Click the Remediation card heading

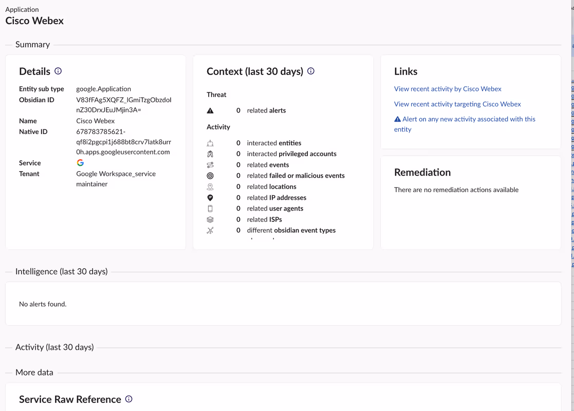pos(422,173)
